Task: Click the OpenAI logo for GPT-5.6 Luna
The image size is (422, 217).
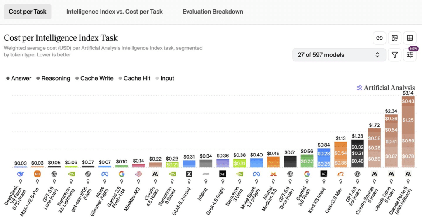Action: 54,174
